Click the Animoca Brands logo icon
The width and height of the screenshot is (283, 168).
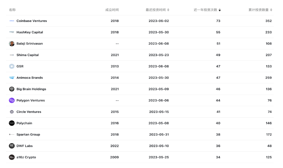(12, 78)
